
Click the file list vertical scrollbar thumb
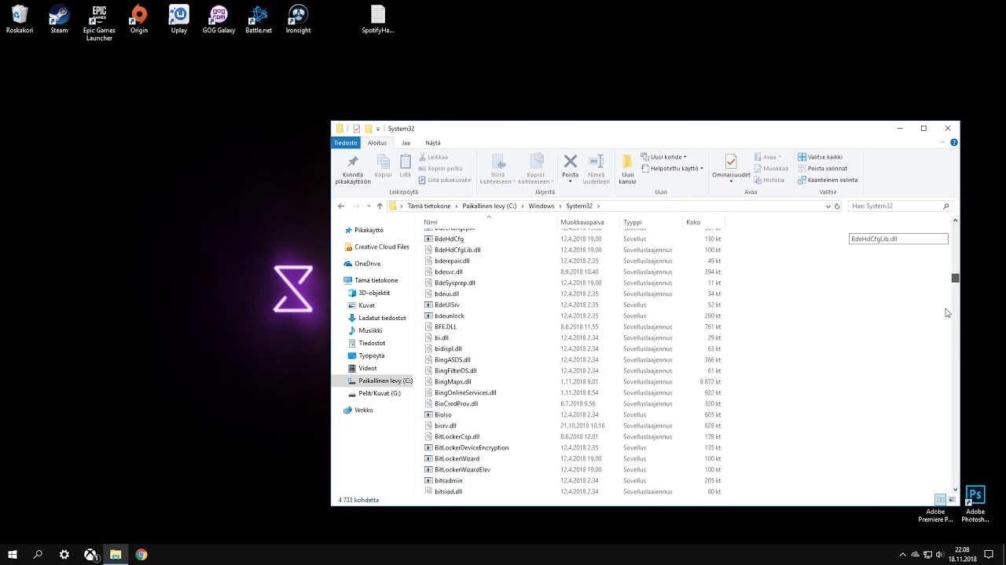(x=956, y=278)
